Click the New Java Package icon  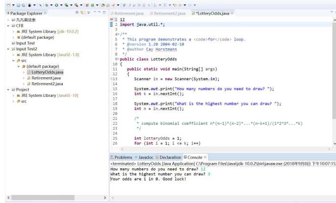click(87, 5)
